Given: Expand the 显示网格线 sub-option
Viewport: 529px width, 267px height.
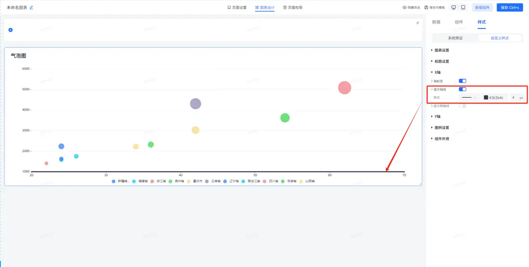Looking at the screenshot, I should tap(440, 106).
